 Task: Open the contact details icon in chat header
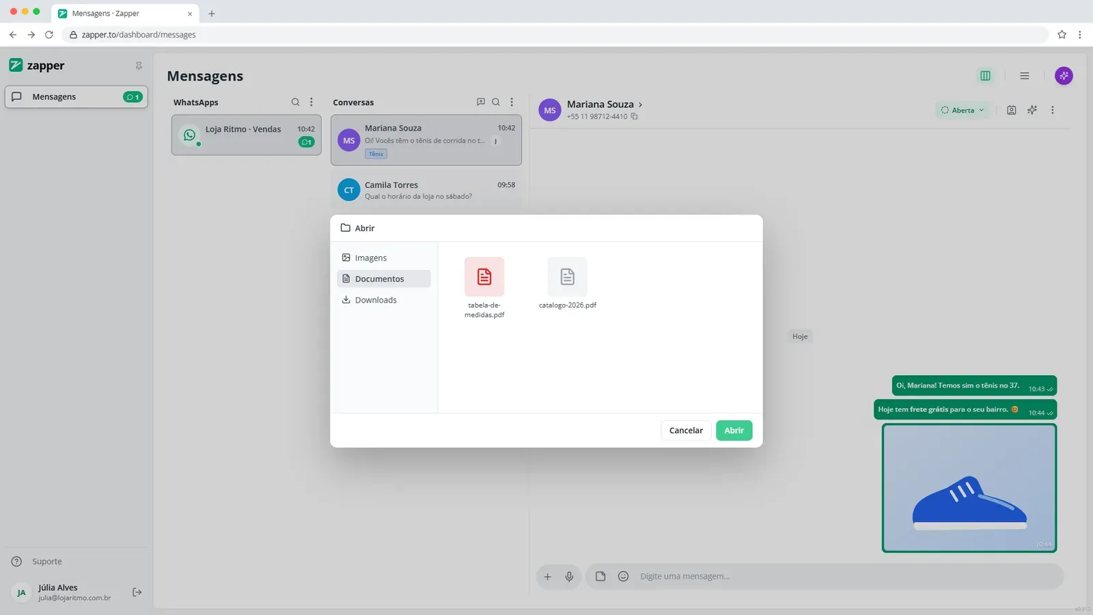1012,110
